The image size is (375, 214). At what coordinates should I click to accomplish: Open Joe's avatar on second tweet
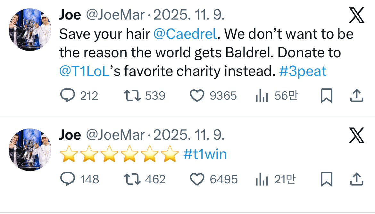click(x=30, y=150)
